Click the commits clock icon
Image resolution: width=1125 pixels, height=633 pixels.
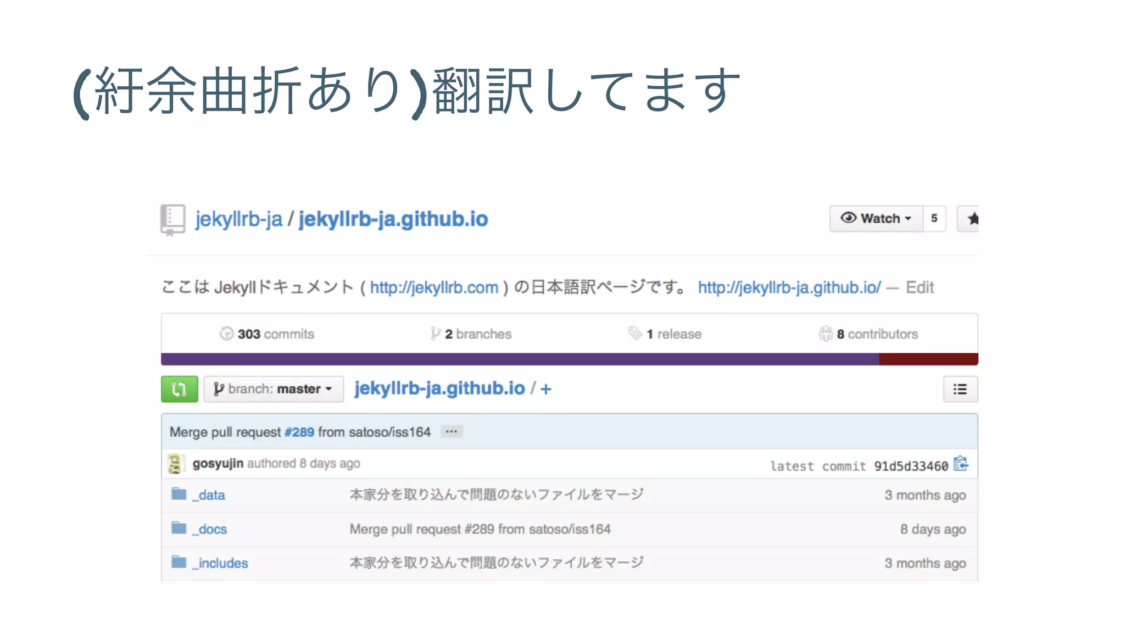pos(226,334)
